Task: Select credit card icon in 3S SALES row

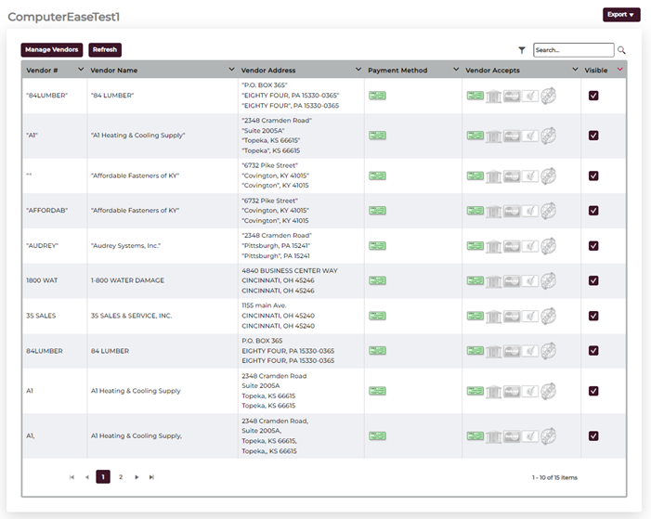Action: tap(512, 317)
